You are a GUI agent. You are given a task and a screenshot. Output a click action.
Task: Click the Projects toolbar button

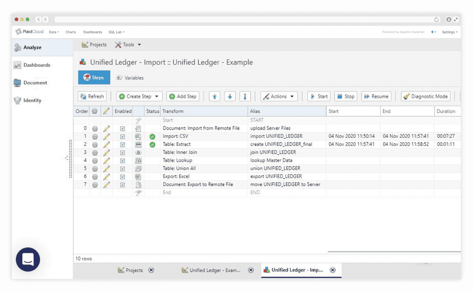point(94,45)
